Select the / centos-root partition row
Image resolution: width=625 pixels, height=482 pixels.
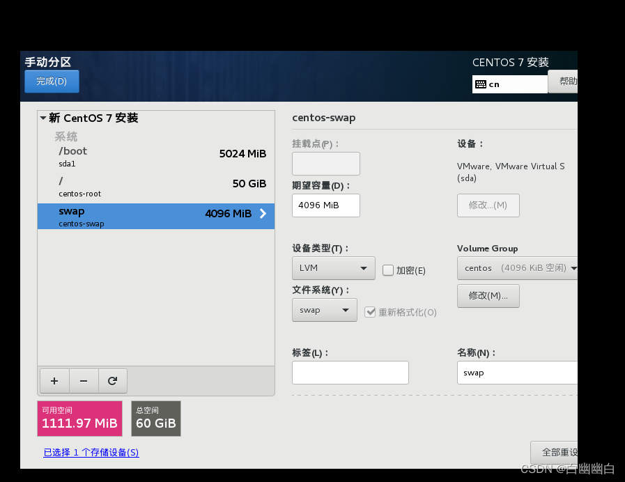pos(156,187)
